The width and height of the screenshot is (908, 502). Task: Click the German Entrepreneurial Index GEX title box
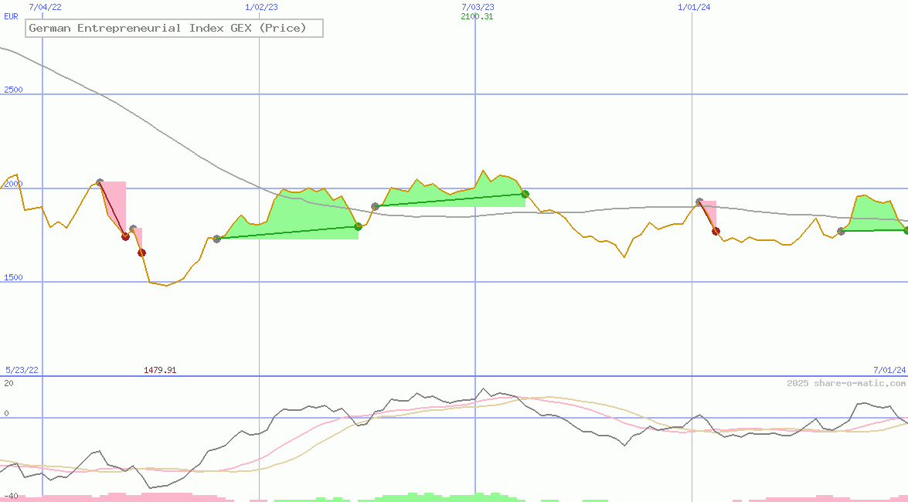pos(174,28)
